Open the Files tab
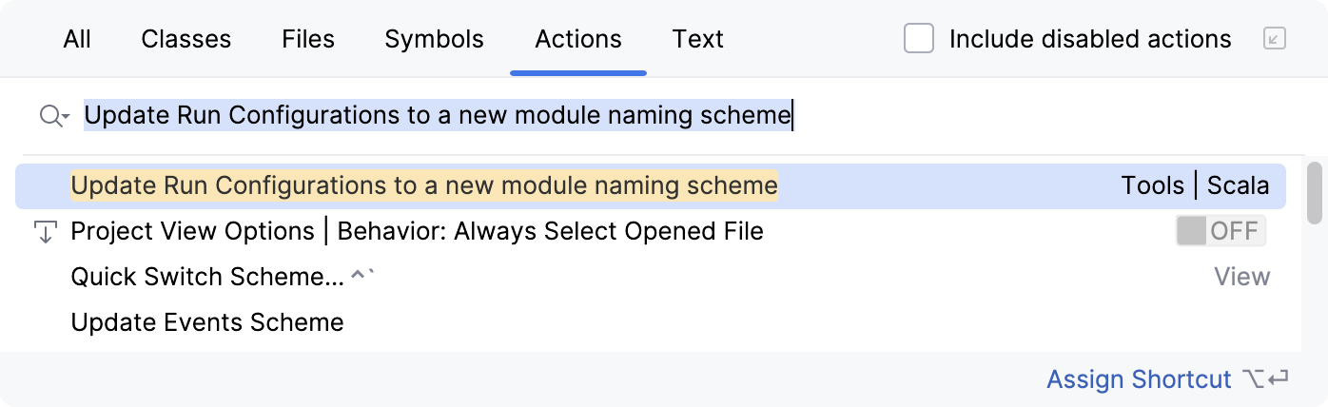 308,39
